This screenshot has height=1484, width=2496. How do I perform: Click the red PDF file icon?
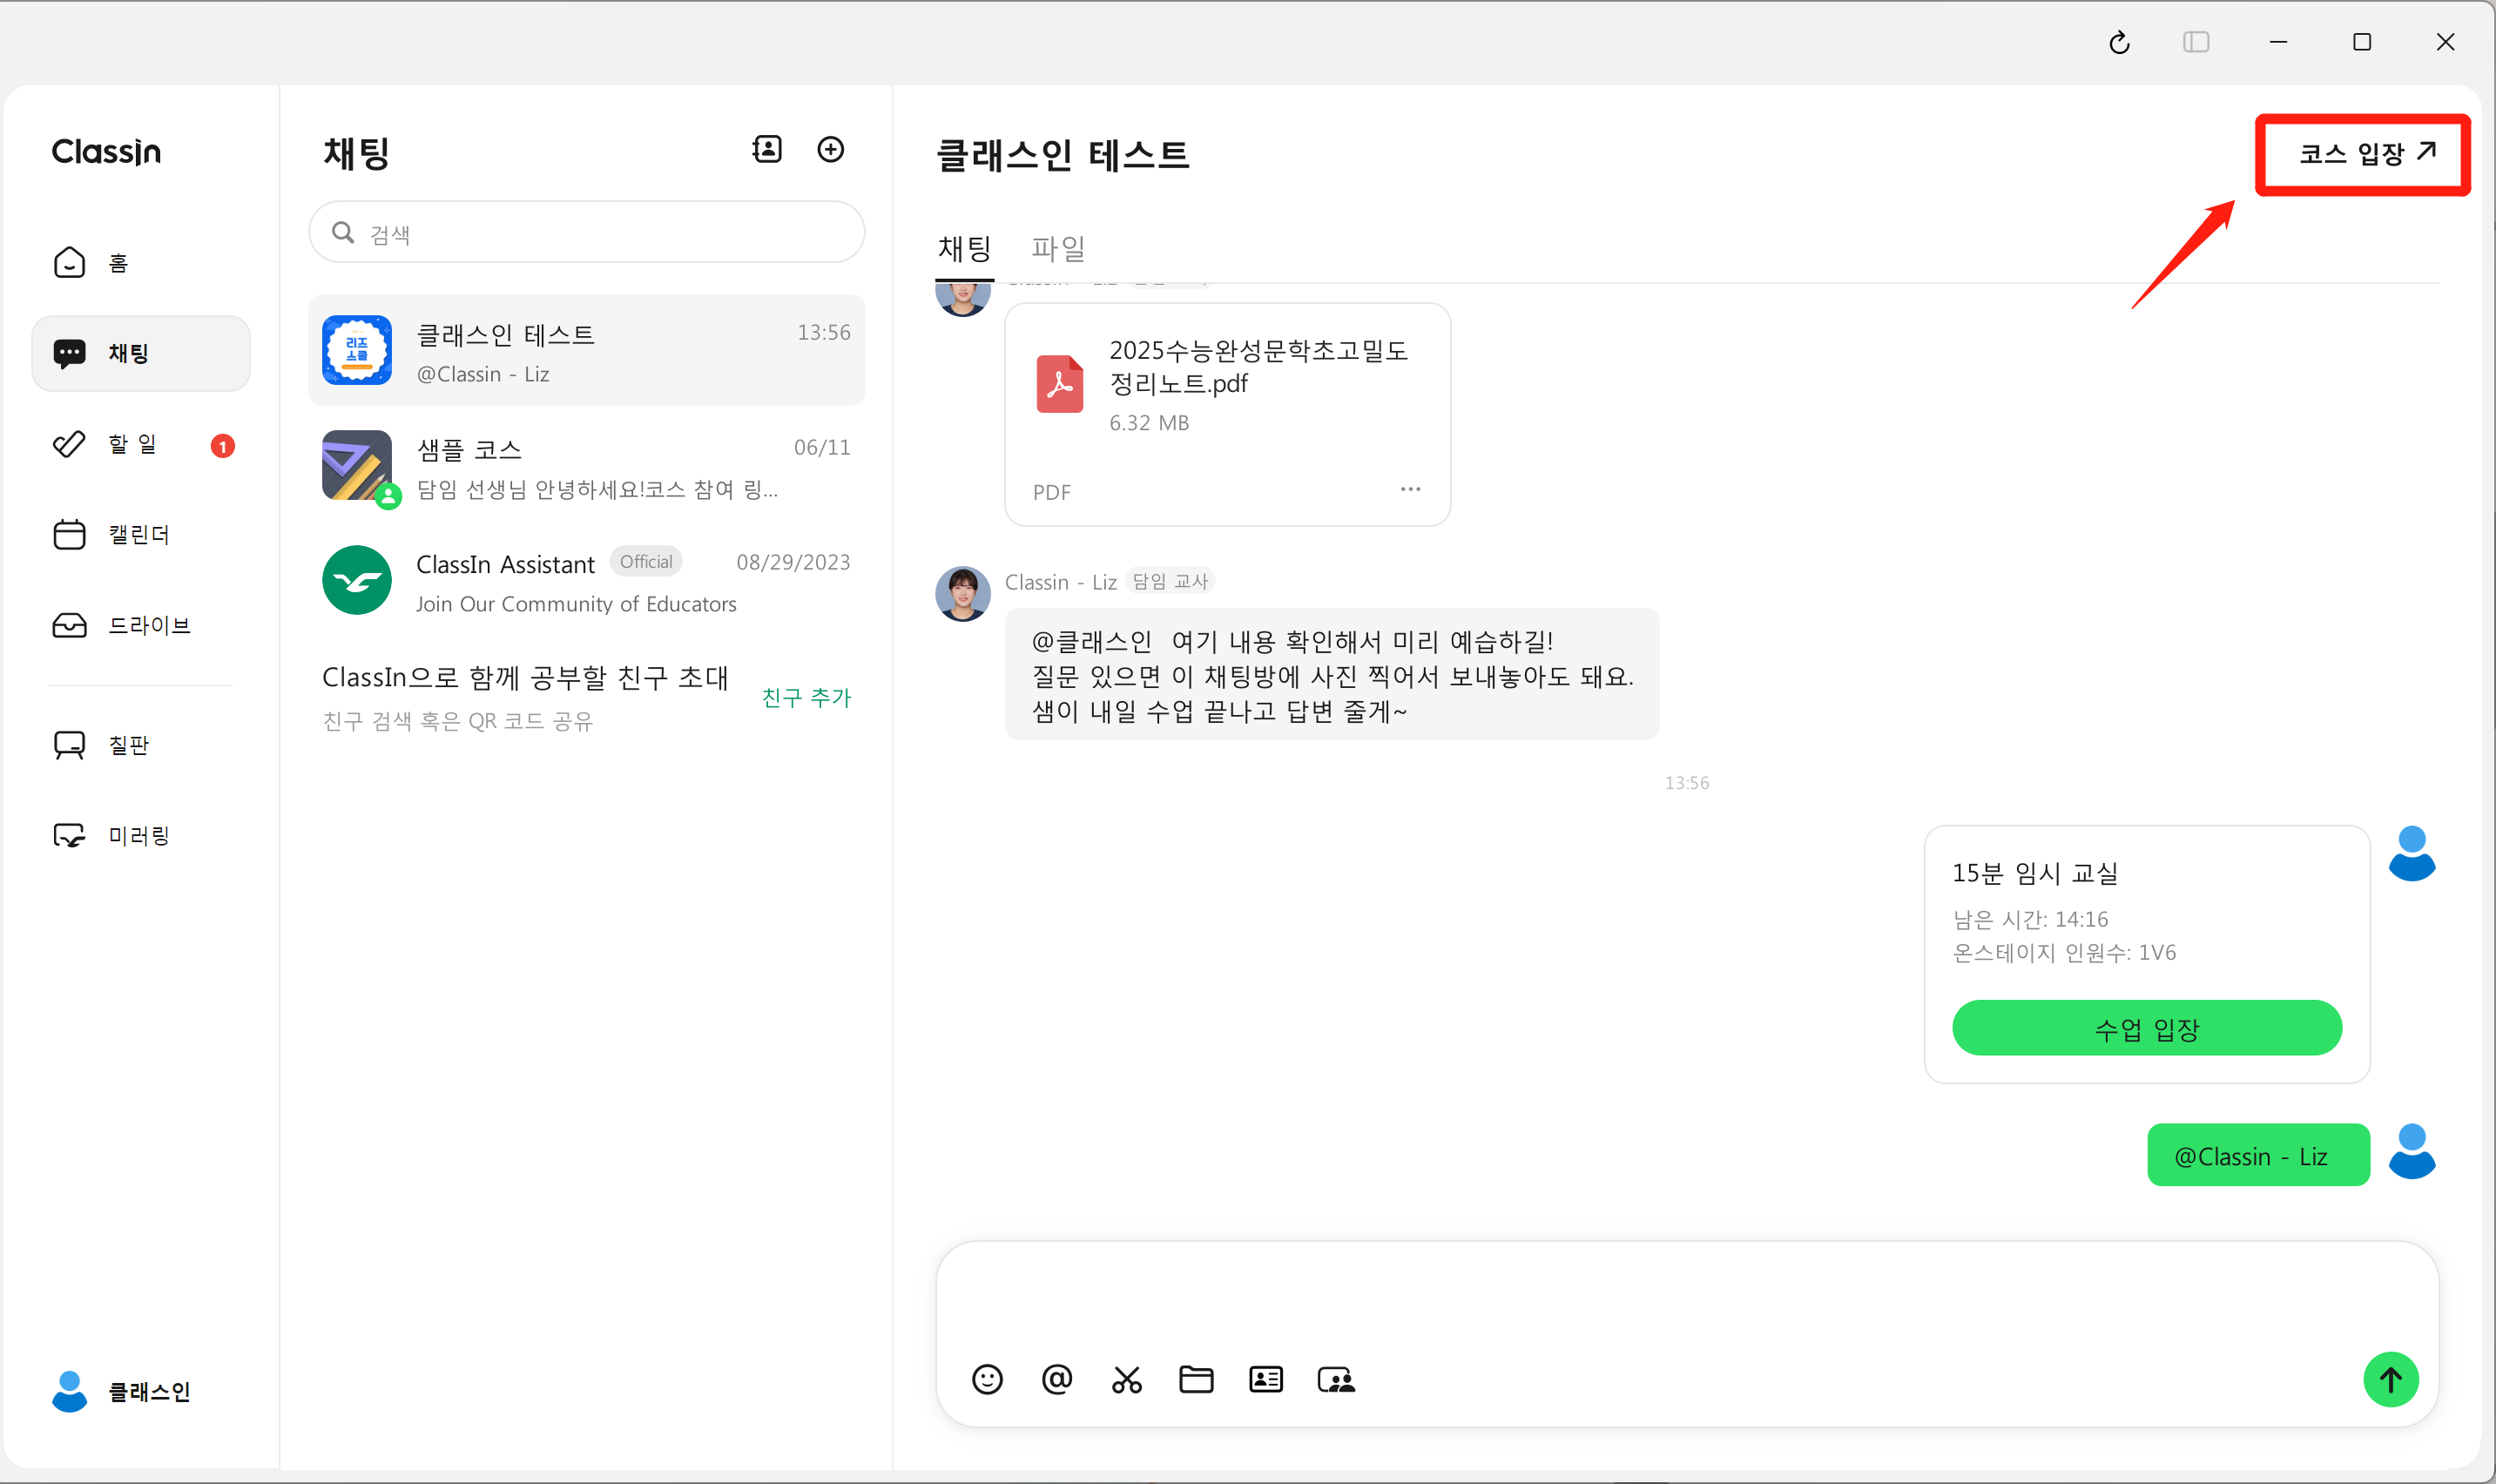[x=1060, y=383]
